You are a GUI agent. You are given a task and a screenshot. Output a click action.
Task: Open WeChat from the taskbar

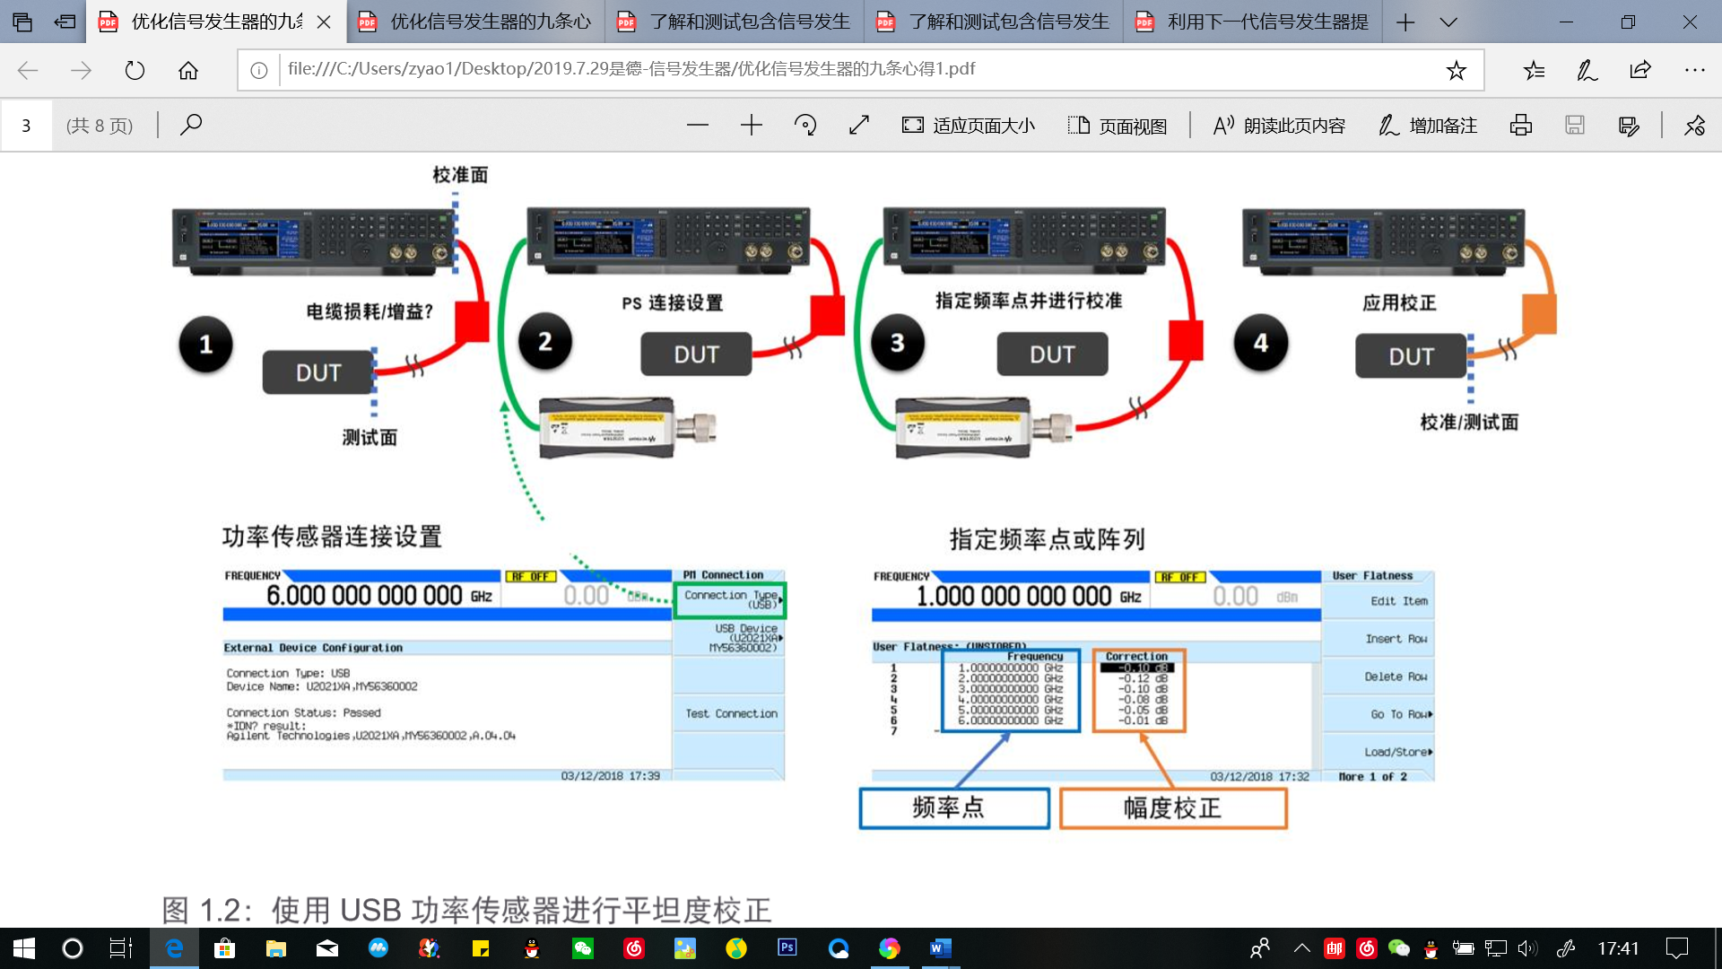point(583,948)
